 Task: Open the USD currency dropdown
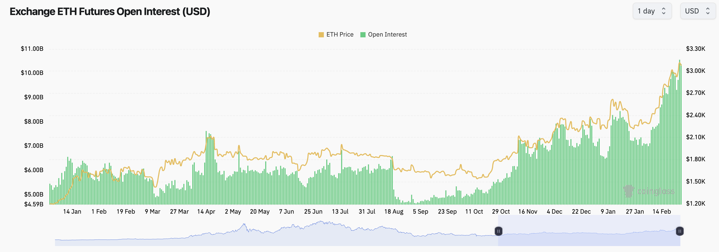pos(697,11)
